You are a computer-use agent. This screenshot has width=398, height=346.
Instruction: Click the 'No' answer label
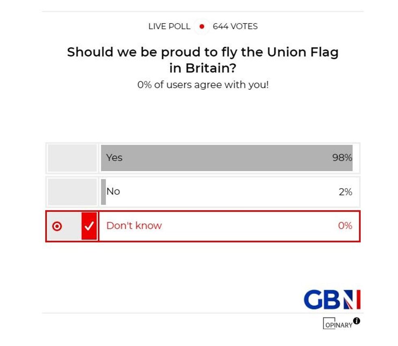pos(113,191)
